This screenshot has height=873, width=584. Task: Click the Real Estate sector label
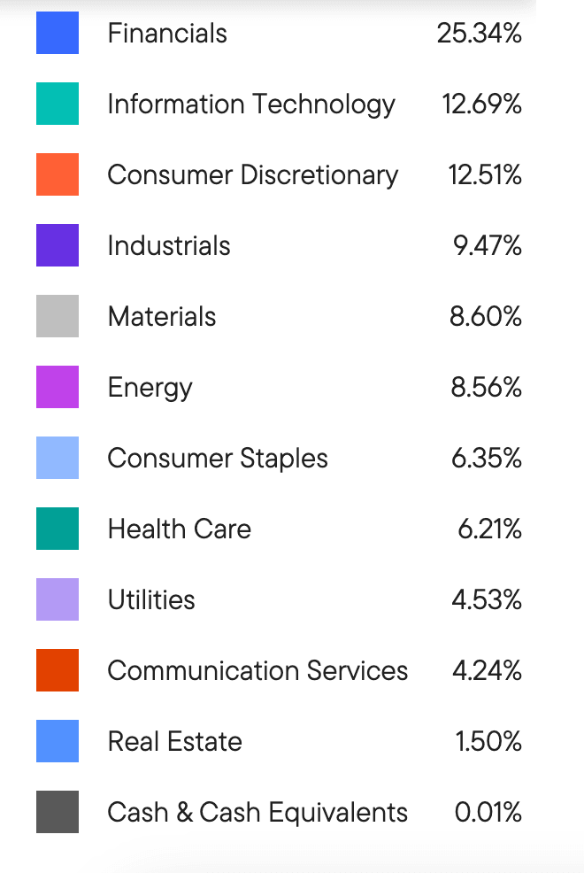[174, 742]
